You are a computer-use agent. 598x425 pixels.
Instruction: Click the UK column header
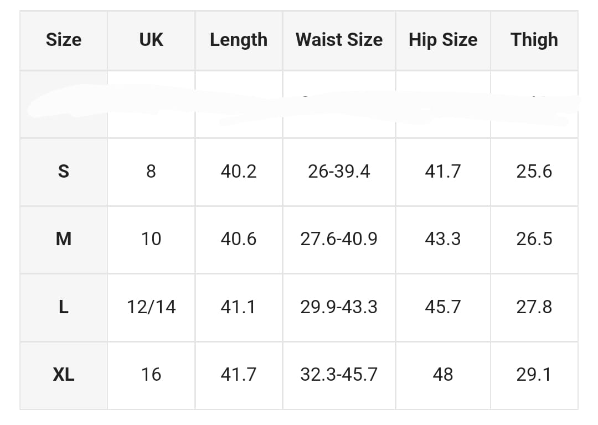[x=151, y=40]
